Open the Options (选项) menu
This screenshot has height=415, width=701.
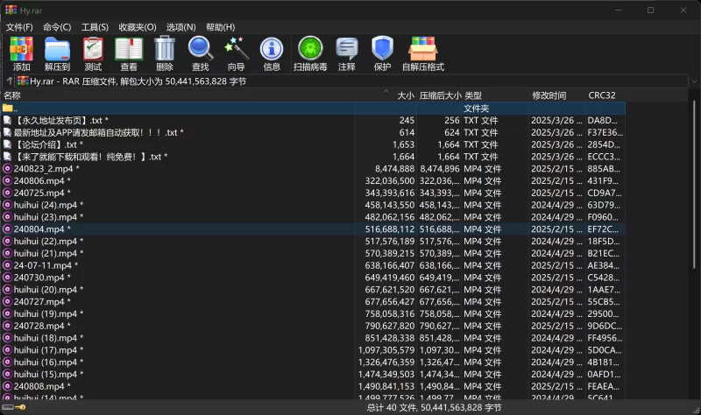point(181,27)
